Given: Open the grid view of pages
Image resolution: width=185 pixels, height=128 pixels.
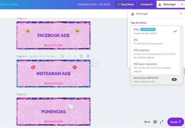Looking at the screenshot, I should 155,122.
